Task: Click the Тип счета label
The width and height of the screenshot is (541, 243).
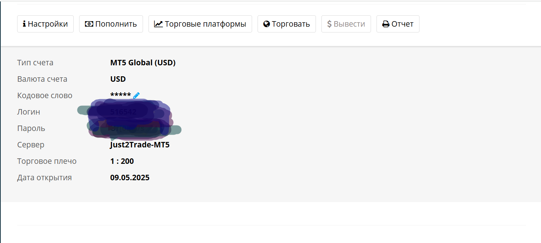Action: click(x=35, y=63)
